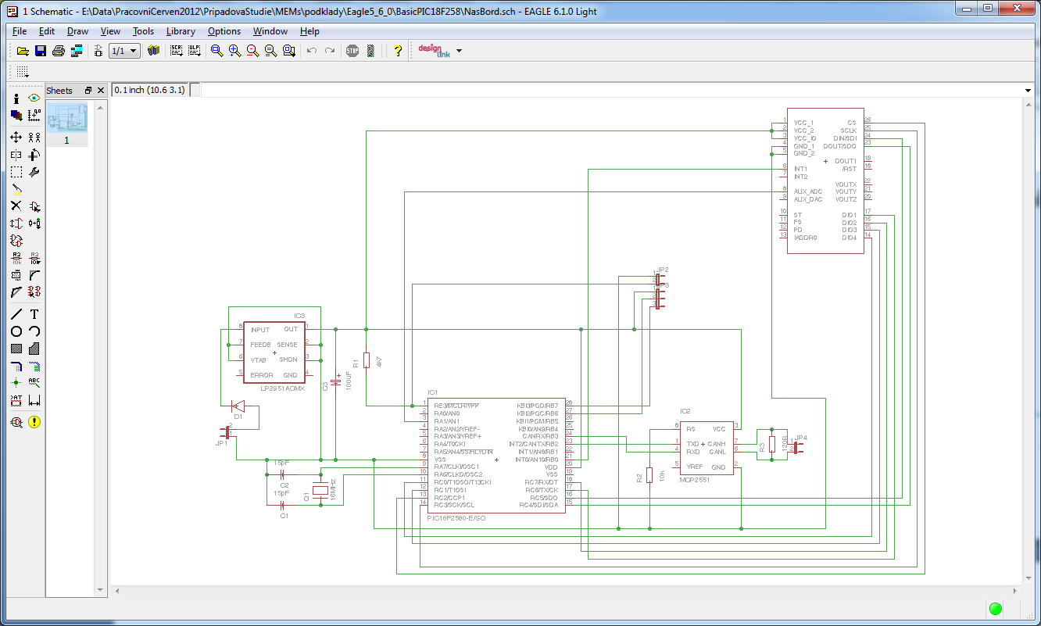The image size is (1041, 626).
Task: Open the Library menu
Action: [181, 31]
